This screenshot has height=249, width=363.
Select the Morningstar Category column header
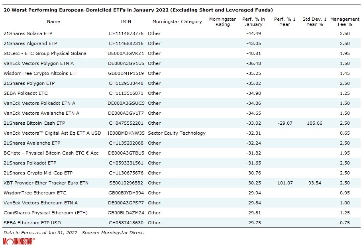pos(177,22)
